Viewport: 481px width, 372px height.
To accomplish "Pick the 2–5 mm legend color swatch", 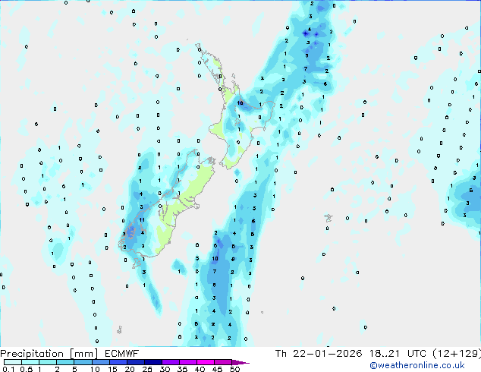I will [65, 362].
